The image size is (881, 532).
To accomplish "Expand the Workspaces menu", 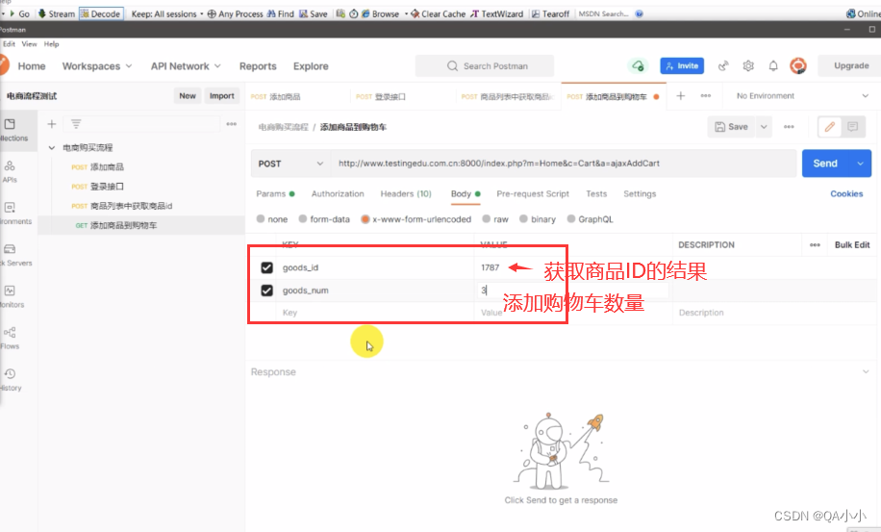I will [x=97, y=66].
